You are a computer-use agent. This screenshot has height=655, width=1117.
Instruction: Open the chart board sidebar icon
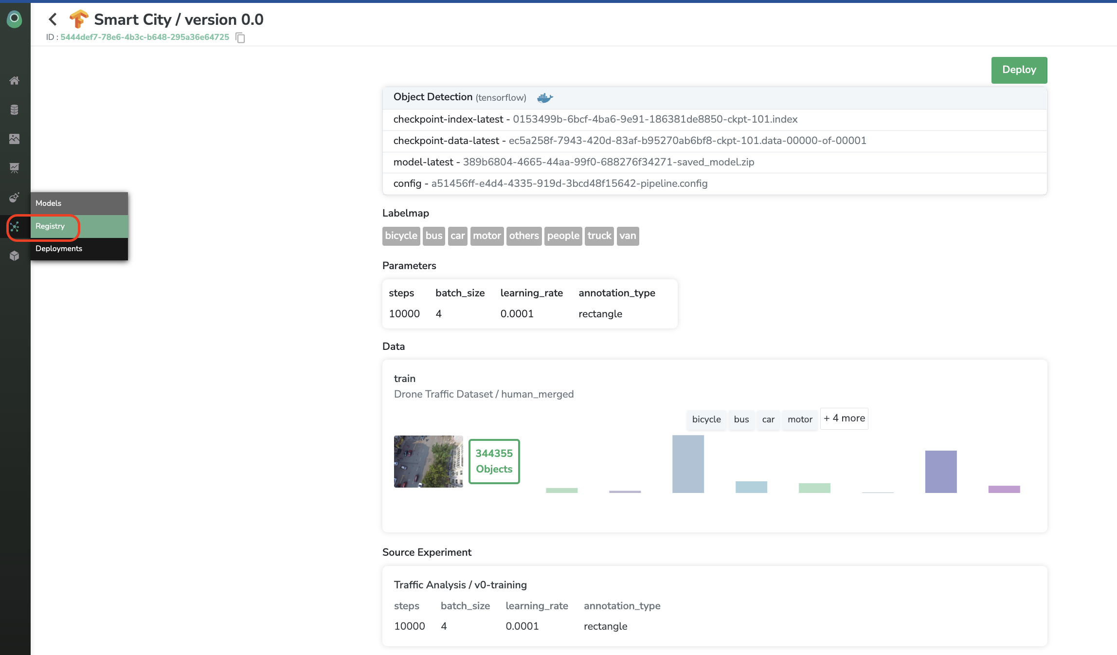(x=15, y=168)
